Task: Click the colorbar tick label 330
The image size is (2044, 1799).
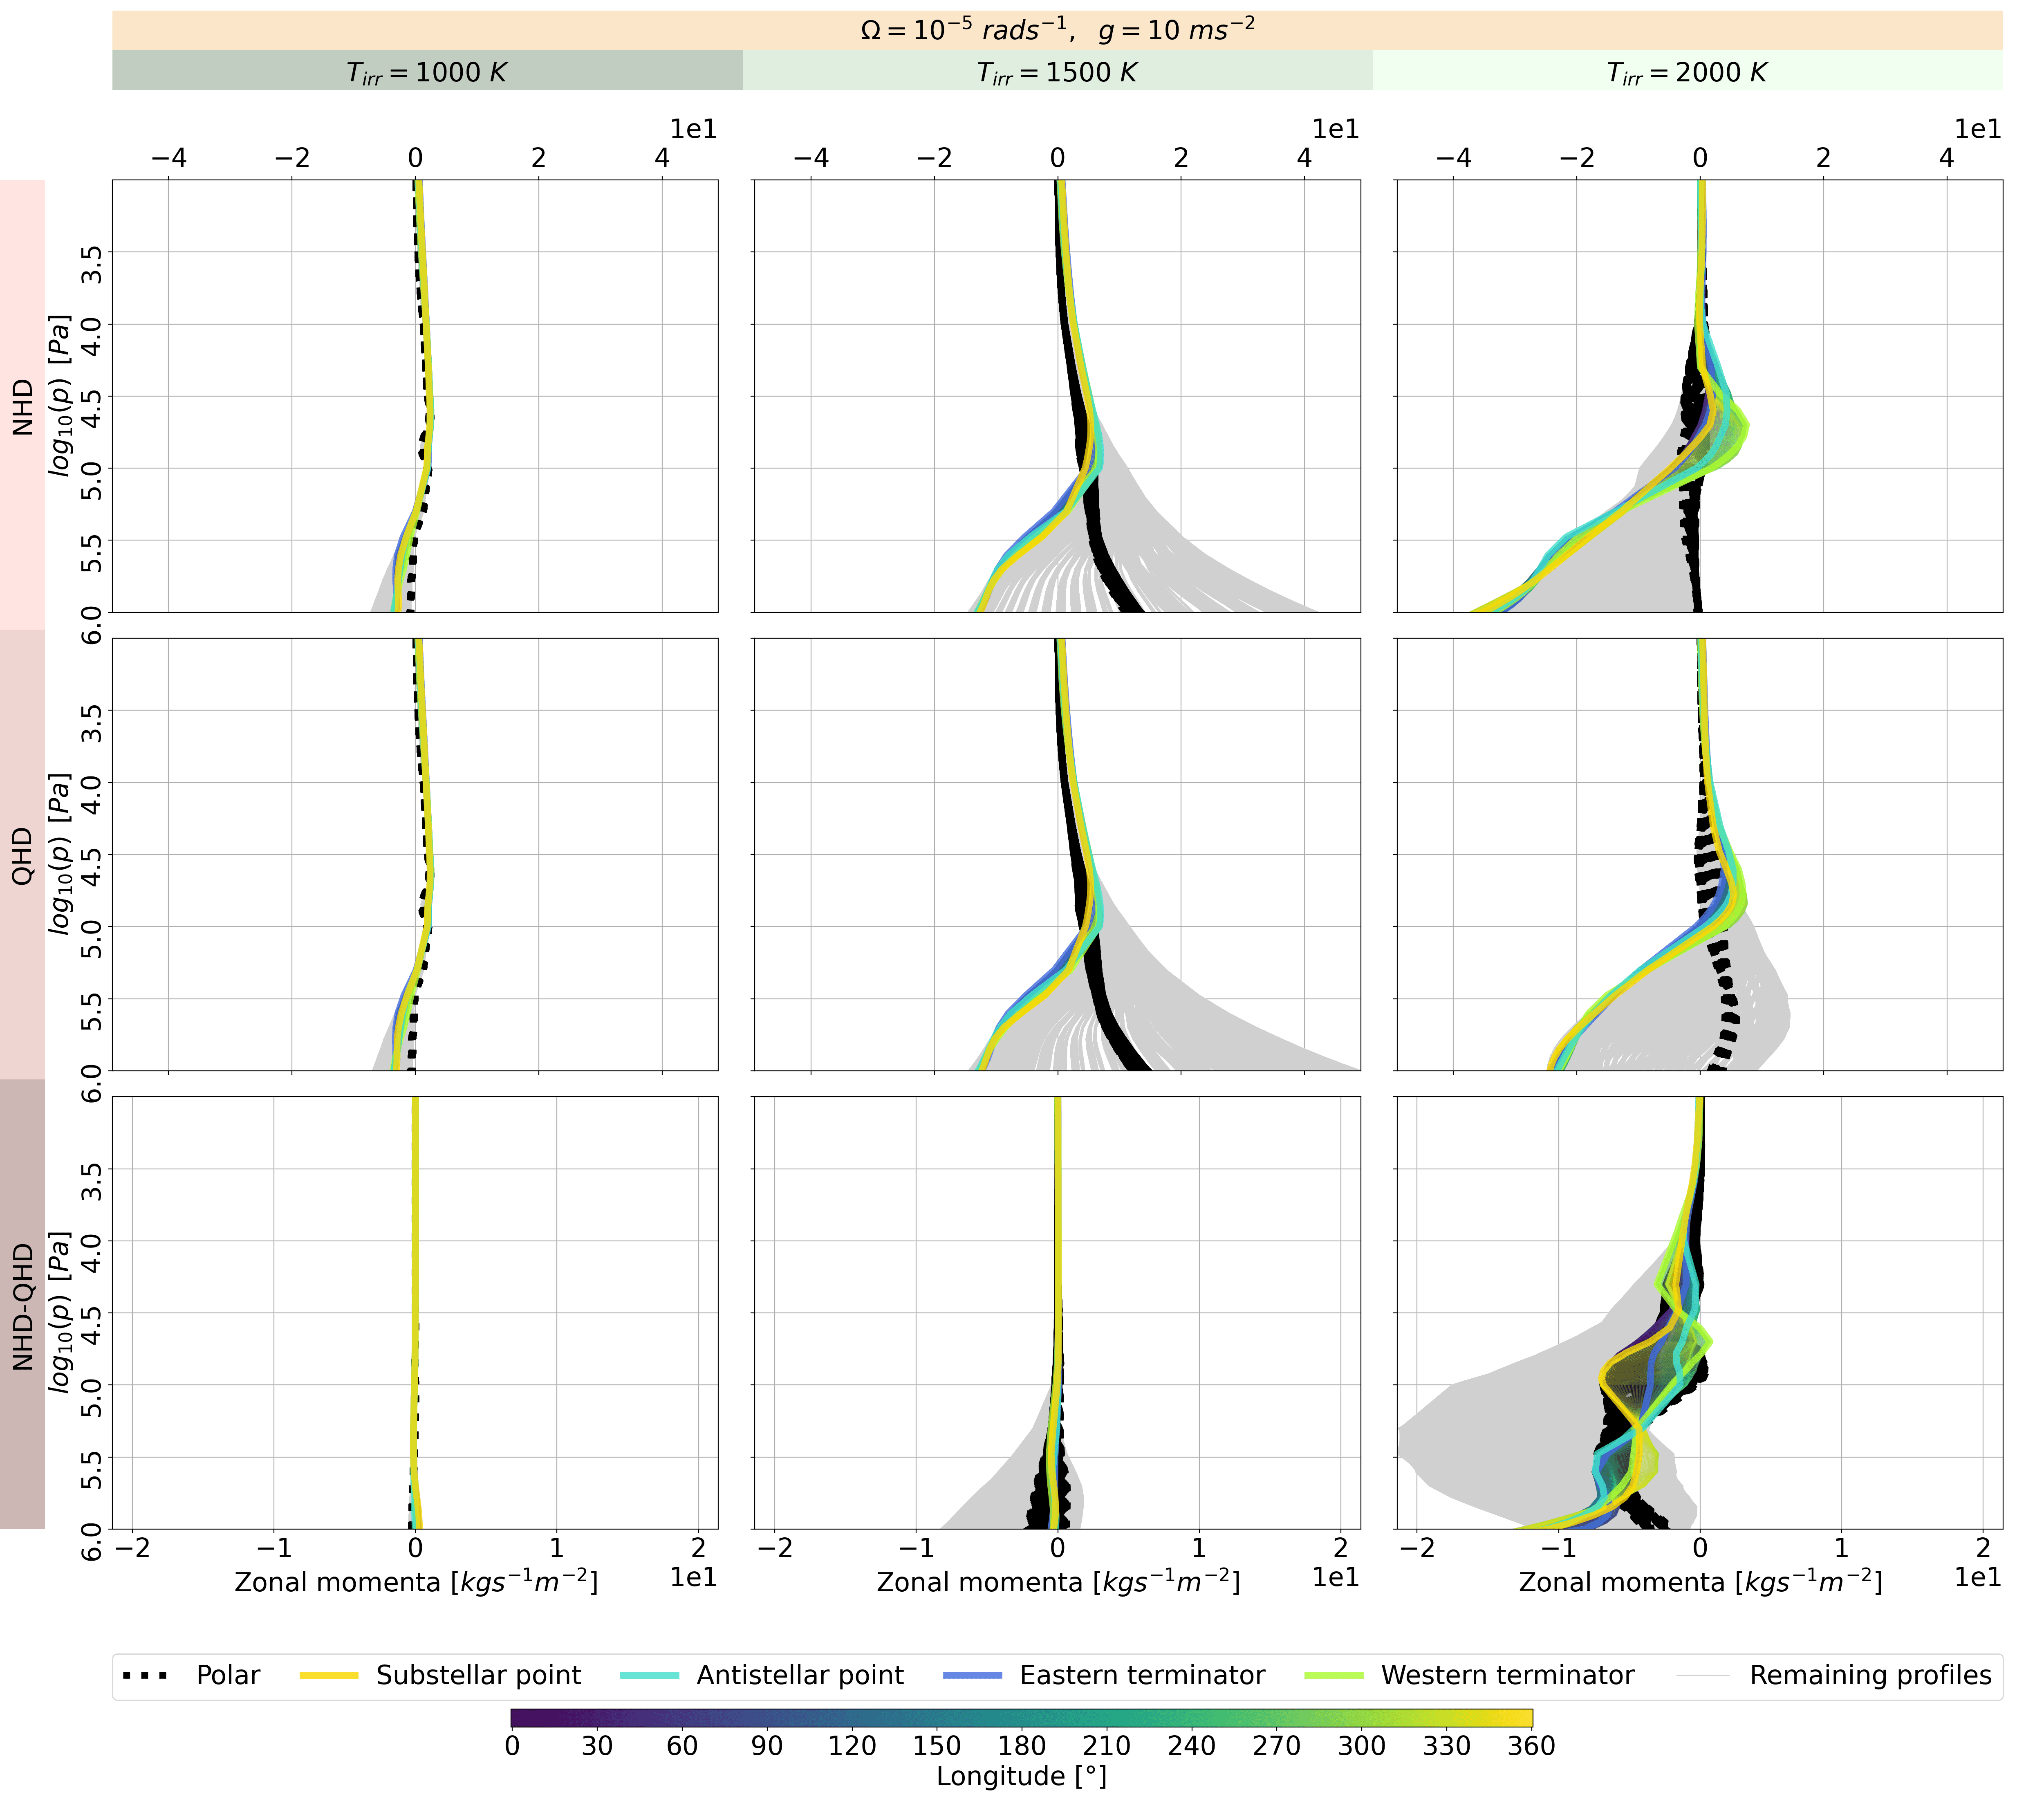Action: click(x=1447, y=1746)
